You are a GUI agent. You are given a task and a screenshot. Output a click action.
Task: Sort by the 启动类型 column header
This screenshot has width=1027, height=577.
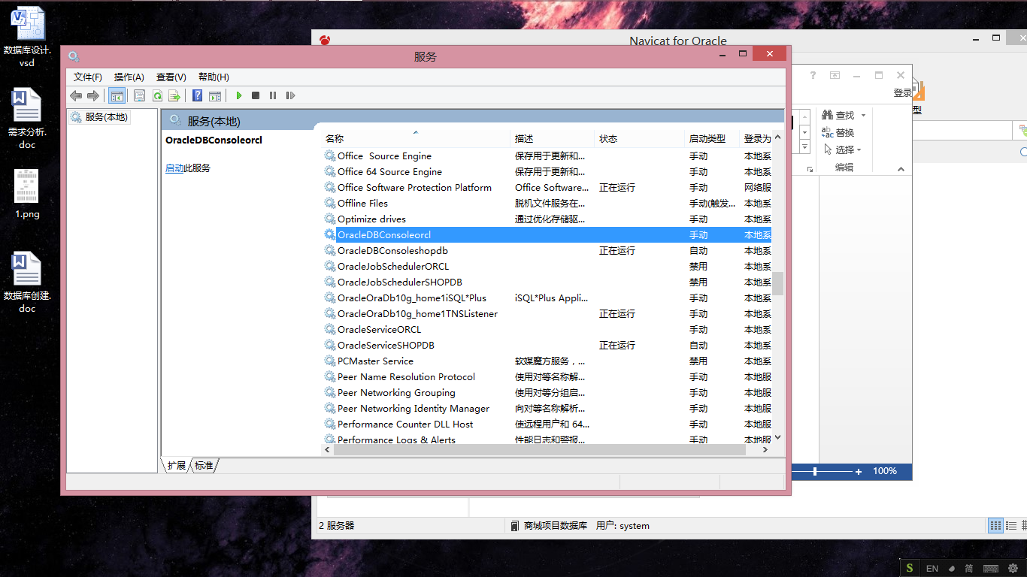point(712,139)
